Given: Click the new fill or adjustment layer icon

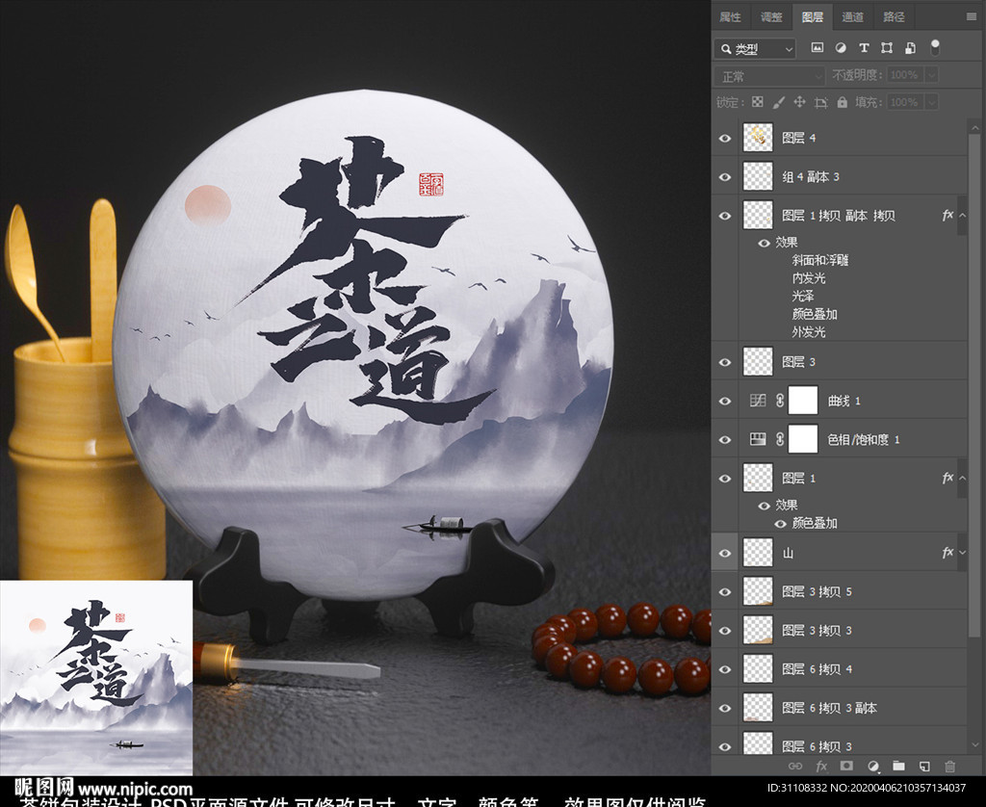Looking at the screenshot, I should [x=872, y=767].
